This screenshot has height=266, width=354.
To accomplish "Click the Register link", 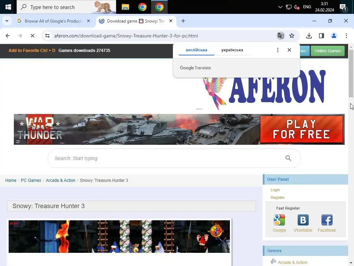I will click(x=278, y=197).
